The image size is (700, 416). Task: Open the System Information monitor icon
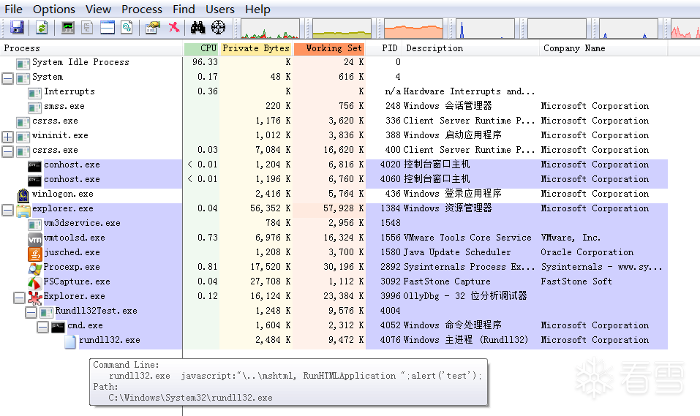[68, 28]
